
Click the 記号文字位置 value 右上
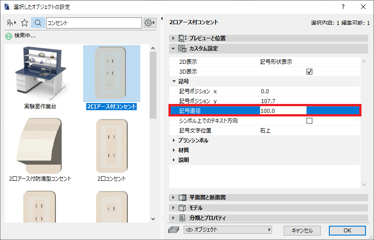tap(265, 130)
